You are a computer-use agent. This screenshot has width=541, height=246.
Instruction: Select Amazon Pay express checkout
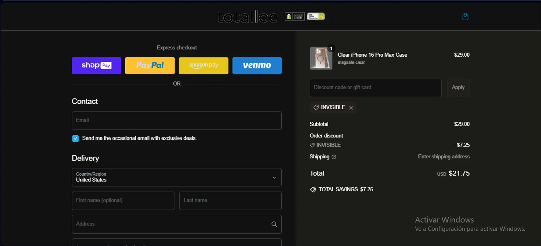[x=203, y=66]
